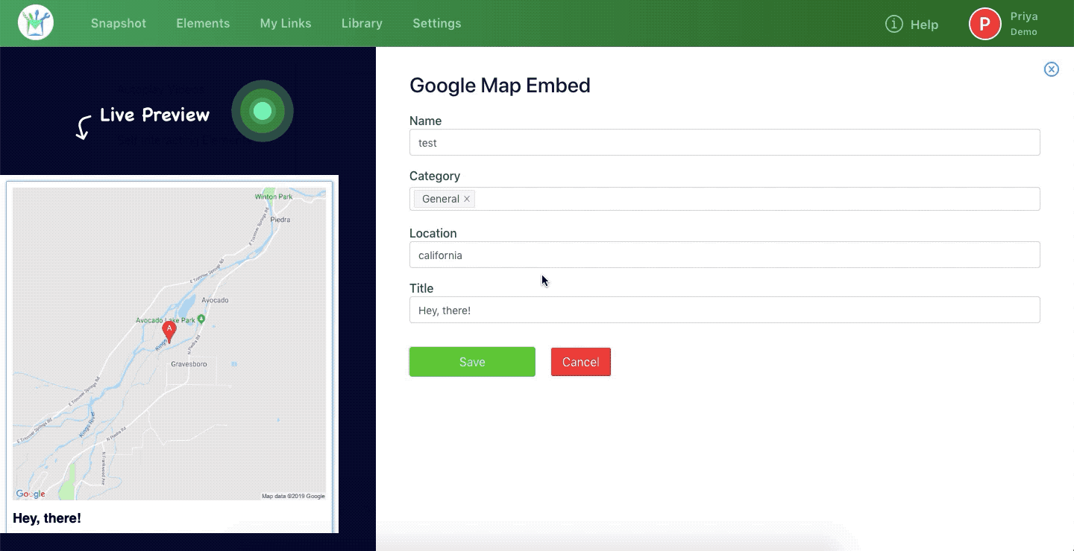Screen dimensions: 1074x551
Task: Click the General category tag label
Action: (440, 199)
